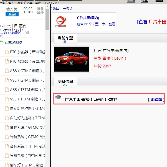Viewport: 167px width, 167px height.
Task: Open 导航系统（GTMC 制造 tree item
Action: pos(27,137)
